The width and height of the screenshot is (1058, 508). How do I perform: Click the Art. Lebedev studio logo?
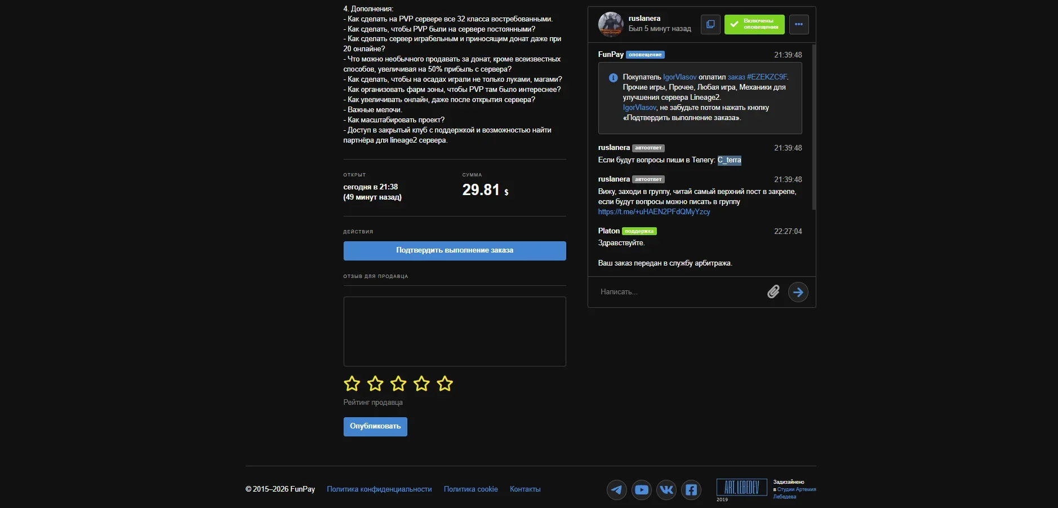[741, 487]
